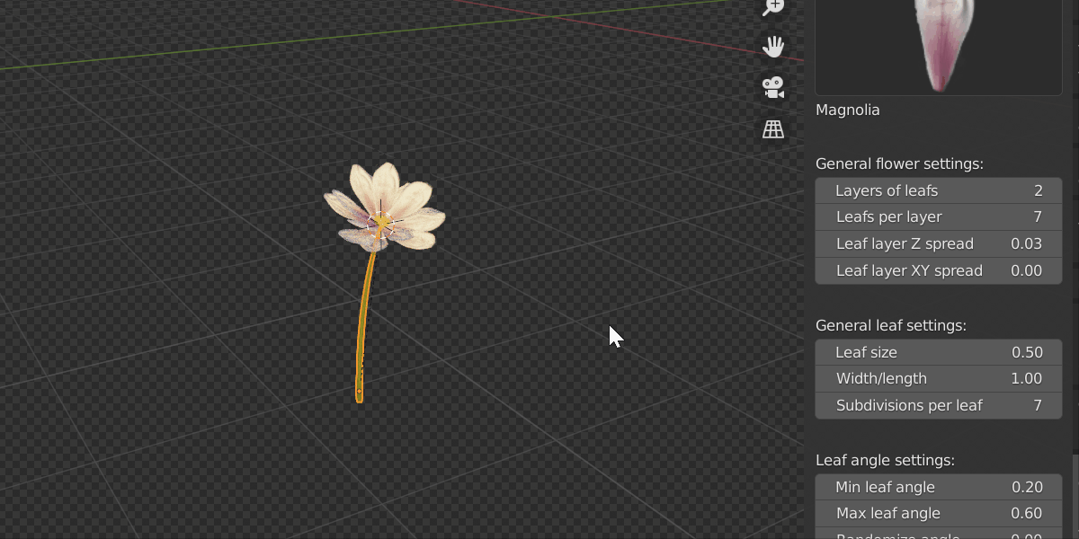Click the Layers of leafs field
The height and width of the screenshot is (539, 1079).
click(938, 190)
